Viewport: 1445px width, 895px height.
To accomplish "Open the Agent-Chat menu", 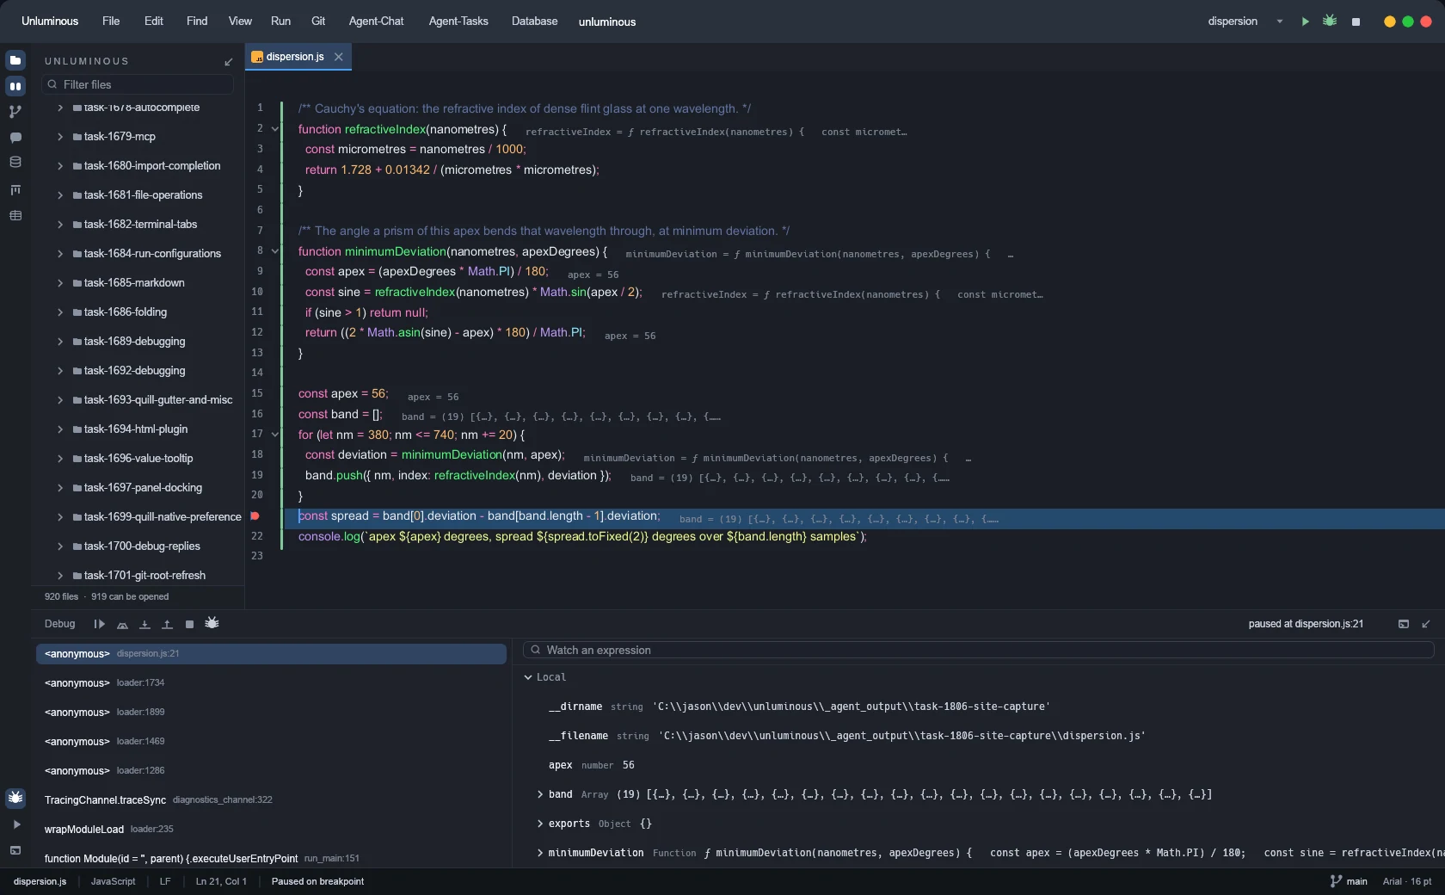I will [376, 22].
